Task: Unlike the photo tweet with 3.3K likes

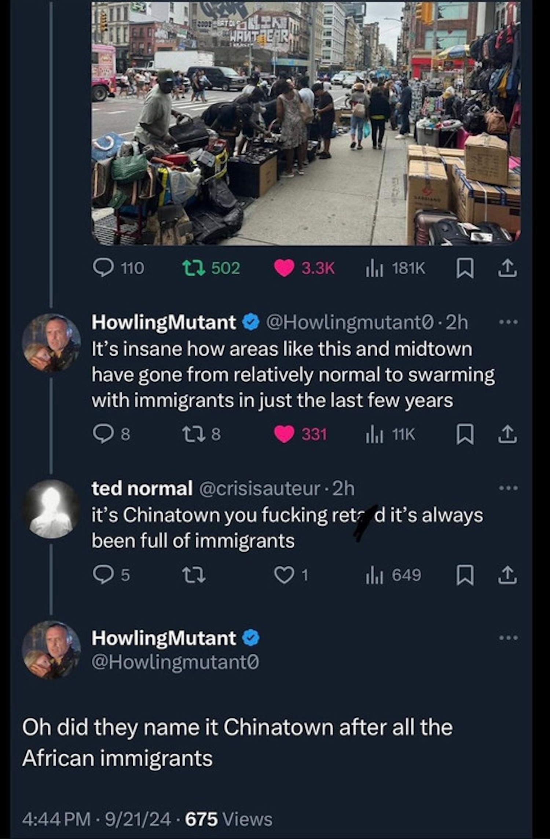Action: 285,268
